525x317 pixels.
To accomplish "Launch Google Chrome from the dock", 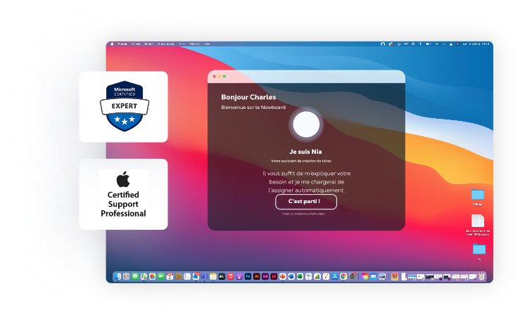I will point(343,276).
